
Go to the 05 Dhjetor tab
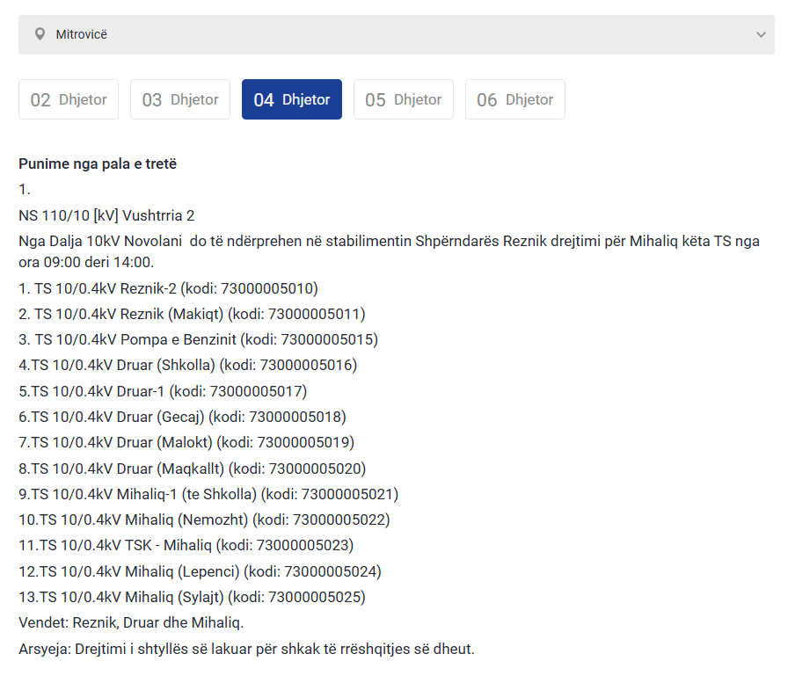click(x=404, y=99)
